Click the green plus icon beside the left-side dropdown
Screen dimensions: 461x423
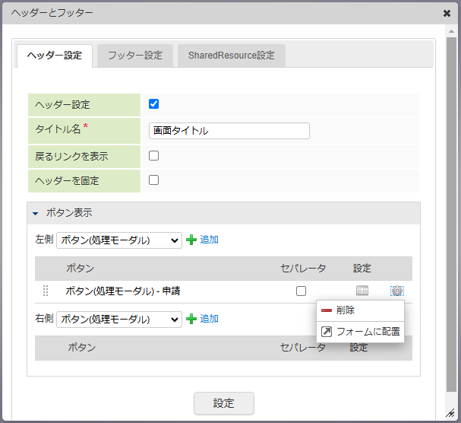click(191, 240)
